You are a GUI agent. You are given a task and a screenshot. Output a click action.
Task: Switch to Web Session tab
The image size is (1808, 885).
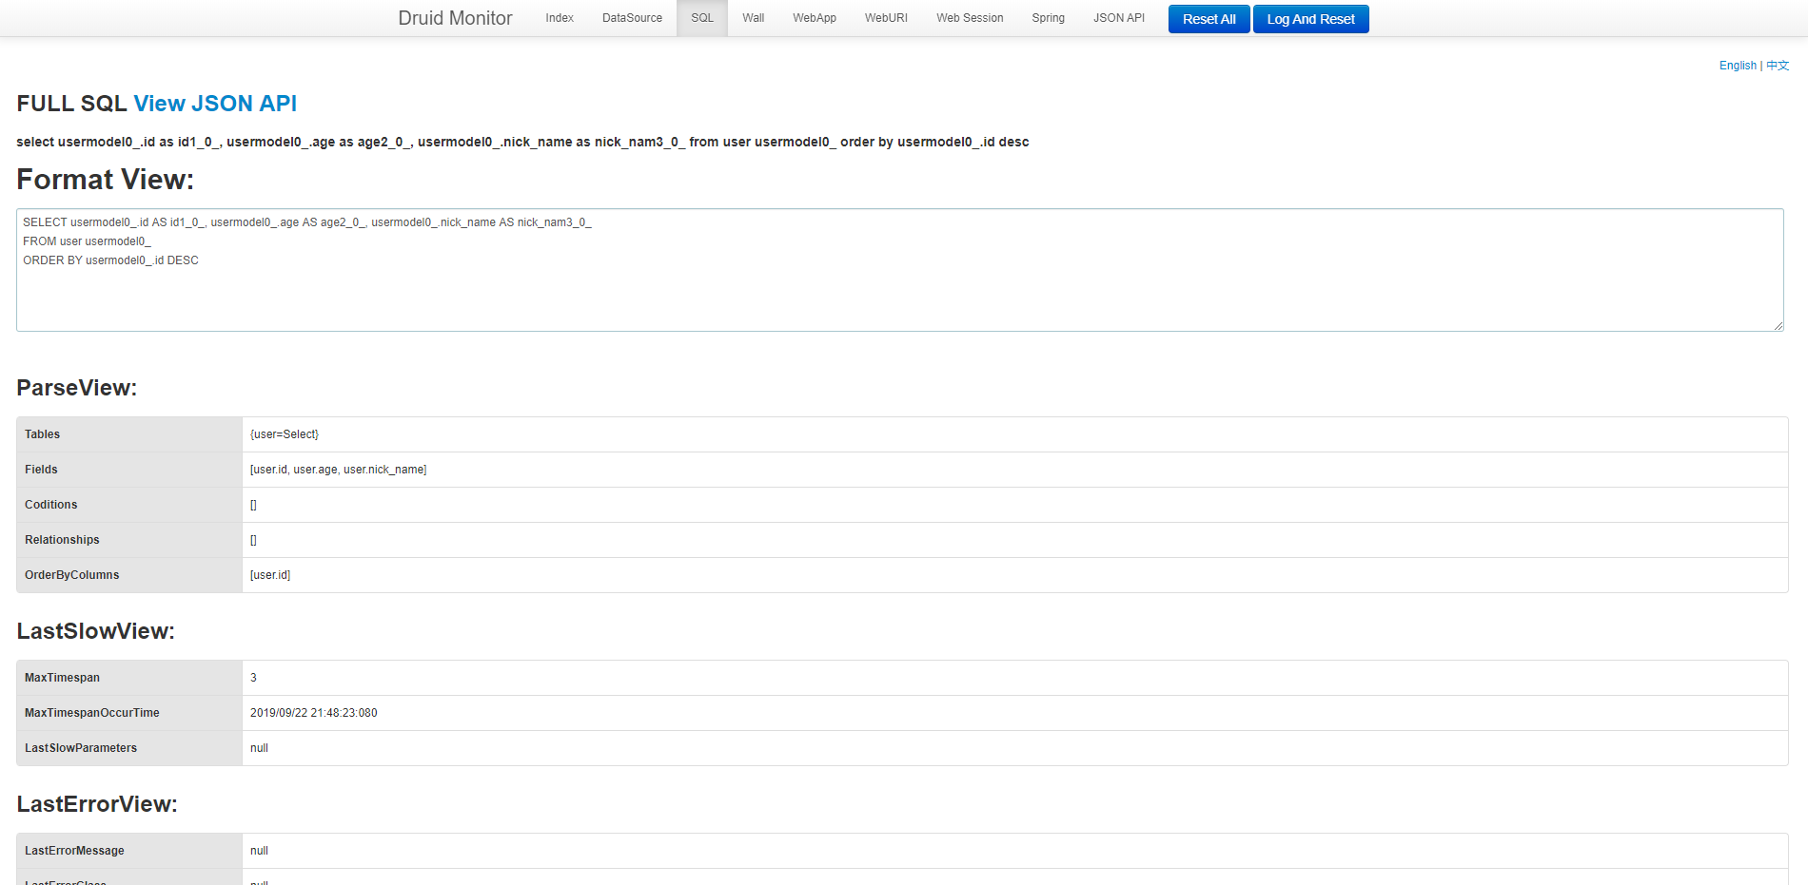[970, 18]
